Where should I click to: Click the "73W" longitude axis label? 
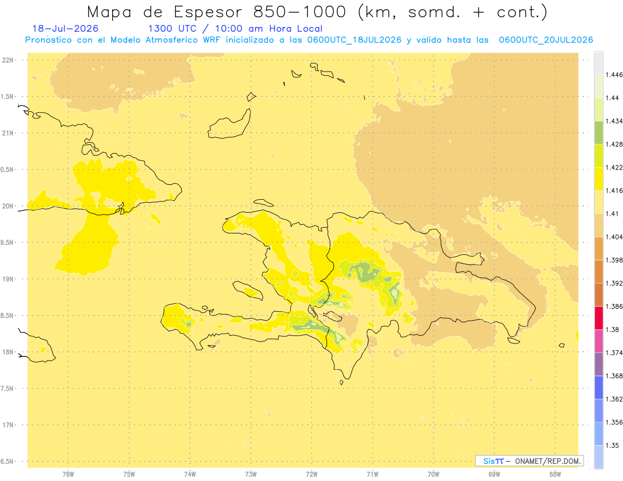click(251, 475)
